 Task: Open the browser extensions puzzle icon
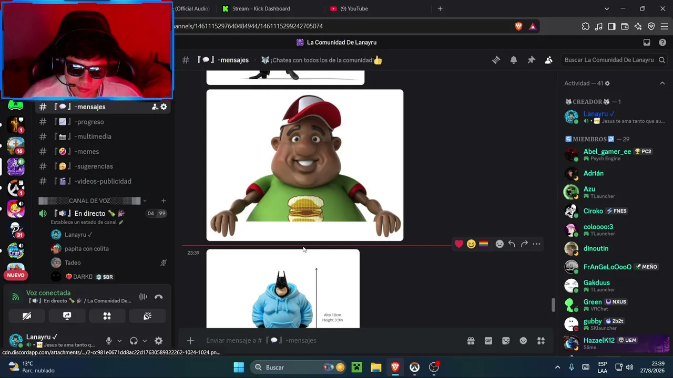tap(586, 26)
